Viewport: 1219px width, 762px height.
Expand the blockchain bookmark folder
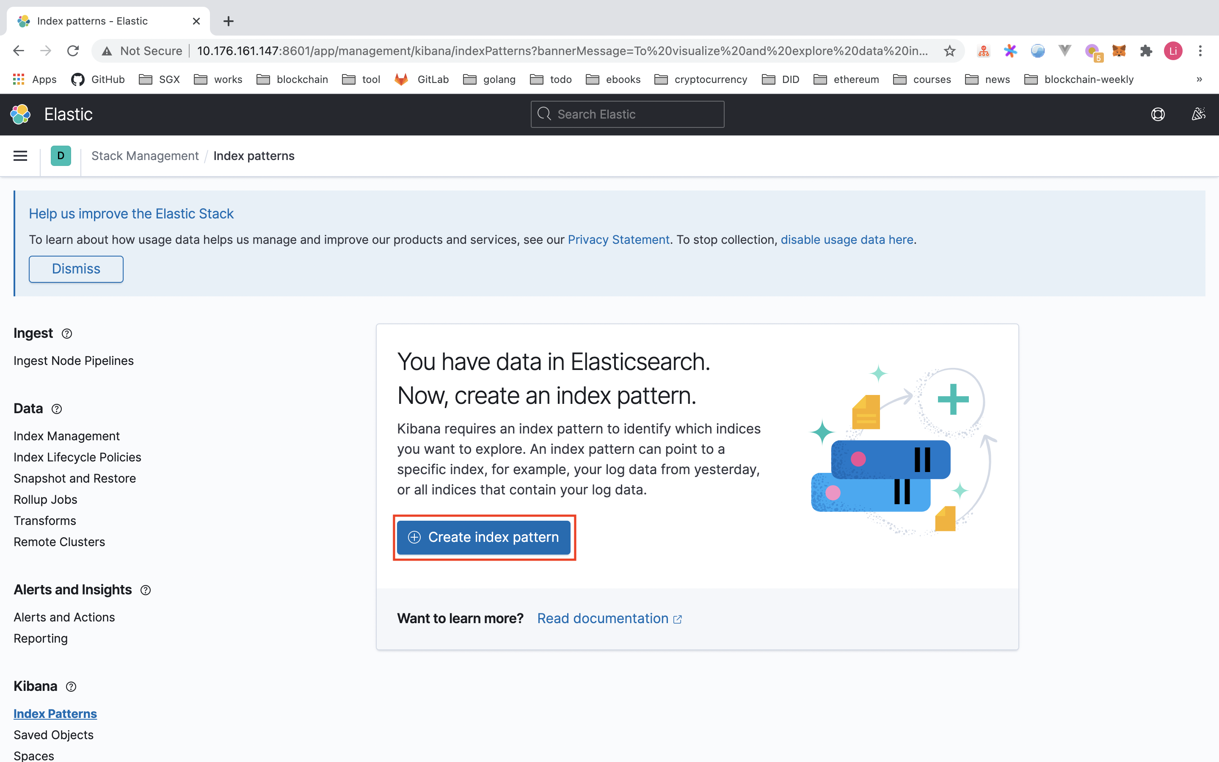pos(292,79)
